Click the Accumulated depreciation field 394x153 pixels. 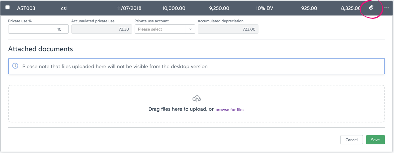[228, 29]
